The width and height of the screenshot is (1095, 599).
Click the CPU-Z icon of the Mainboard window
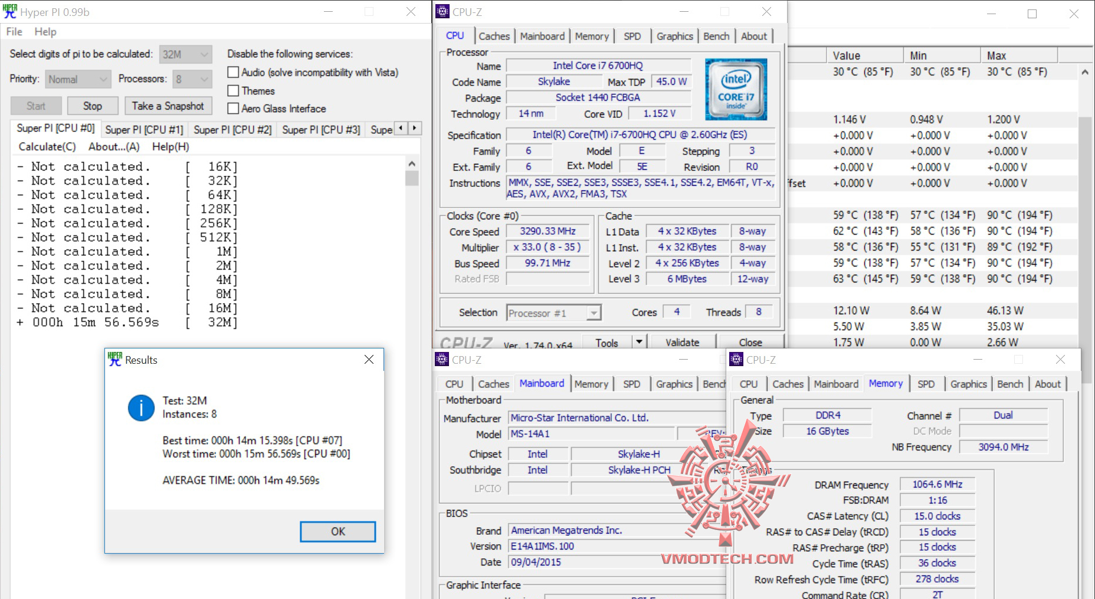tap(442, 360)
